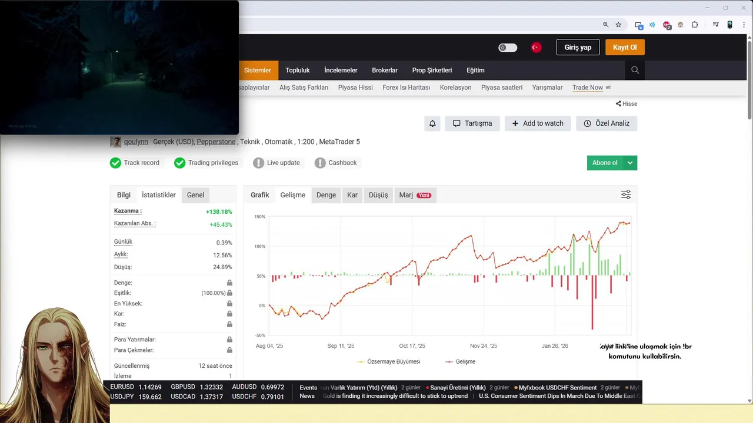The height and width of the screenshot is (423, 753).
Task: Select the Genel tab
Action: [x=195, y=195]
